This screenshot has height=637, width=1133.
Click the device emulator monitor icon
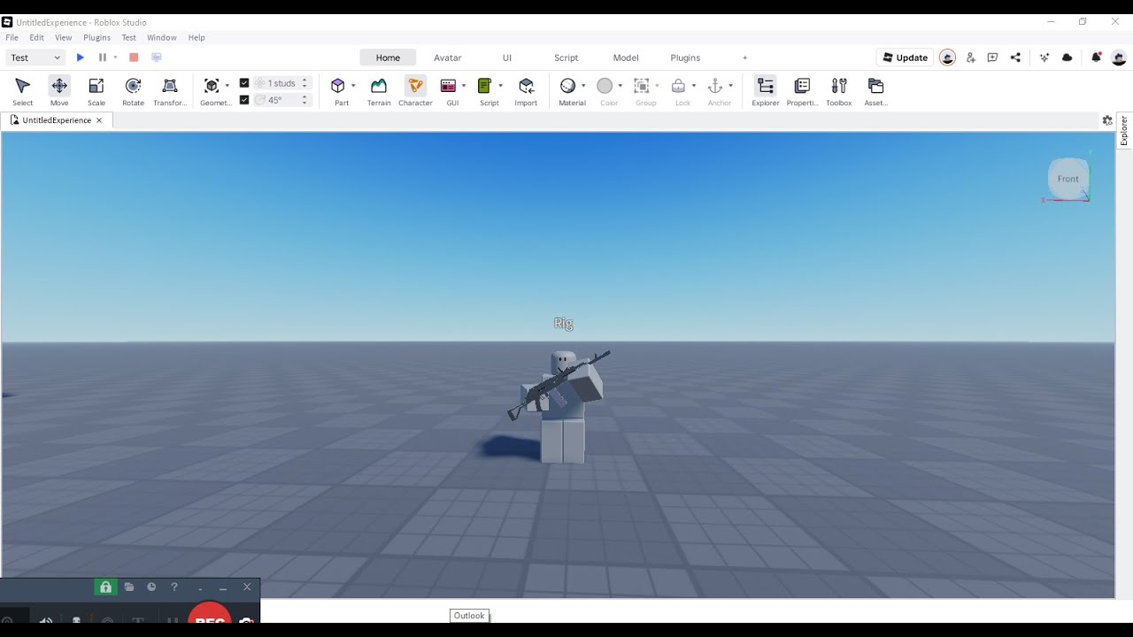157,58
